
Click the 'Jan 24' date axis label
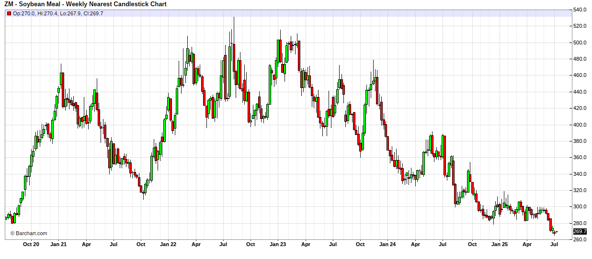(388, 244)
